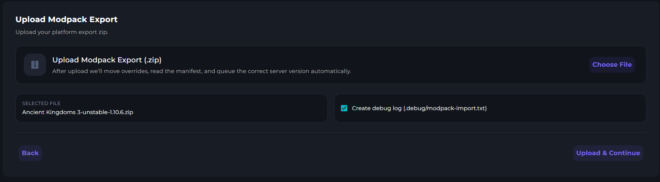Click Upload & Continue

click(608, 153)
